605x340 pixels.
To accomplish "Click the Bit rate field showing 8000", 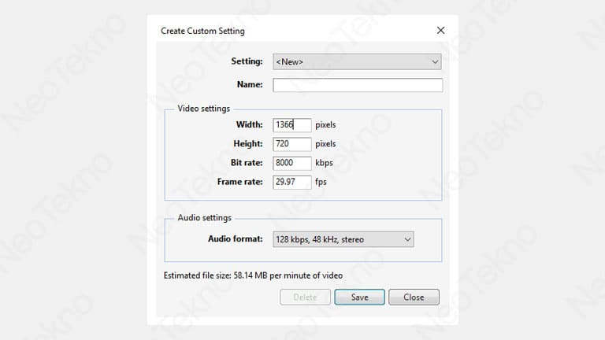I will (291, 163).
